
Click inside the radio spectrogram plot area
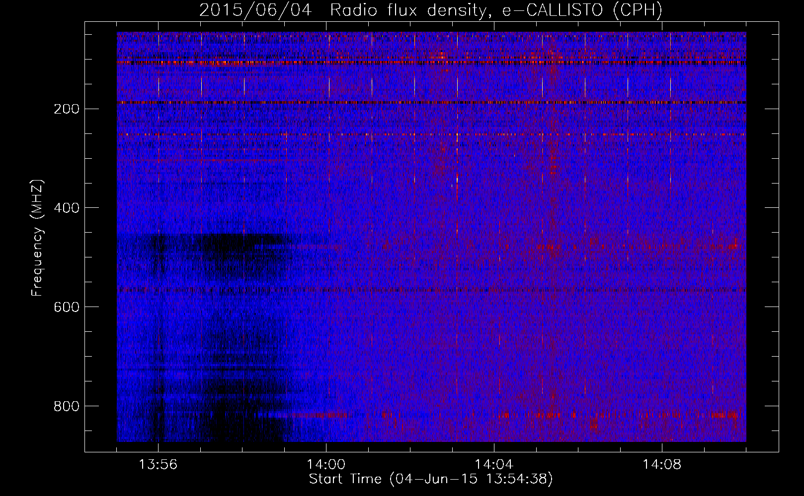tap(431, 237)
